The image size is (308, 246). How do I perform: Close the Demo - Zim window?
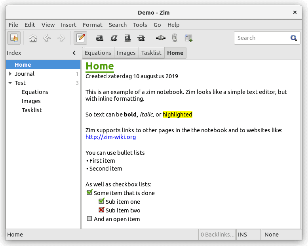pyautogui.click(x=295, y=12)
